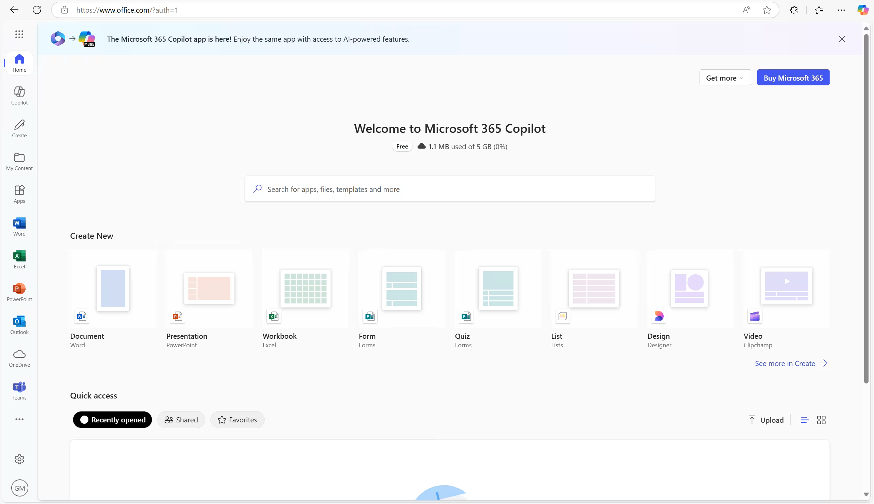Open Teams from the sidebar
The width and height of the screenshot is (874, 504).
(19, 390)
